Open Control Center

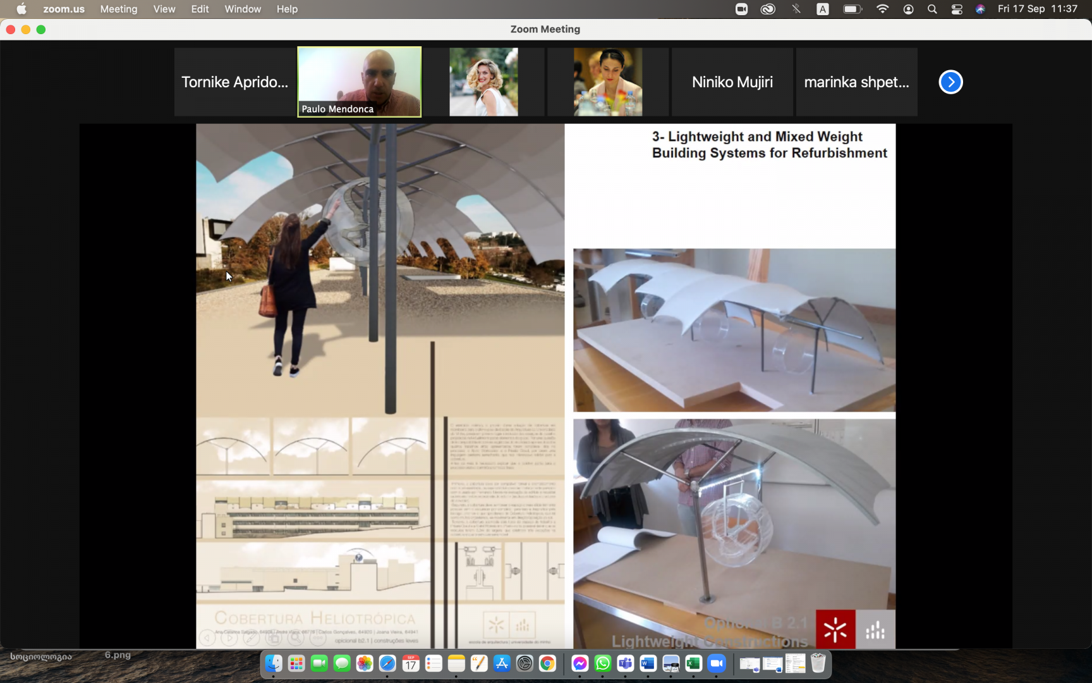957,9
